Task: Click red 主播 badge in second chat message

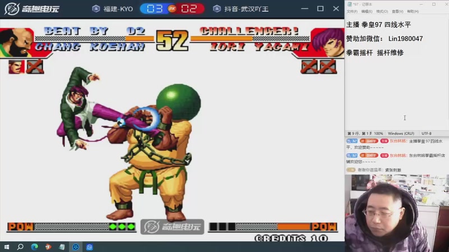Action: (384, 156)
